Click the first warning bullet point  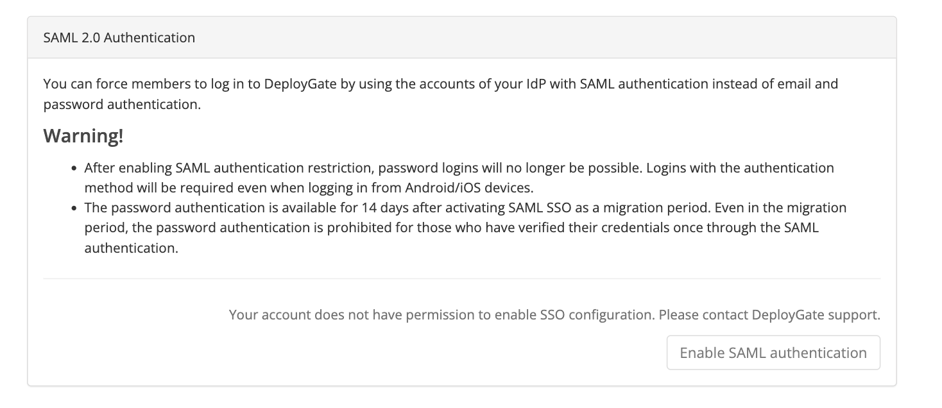pyautogui.click(x=458, y=177)
